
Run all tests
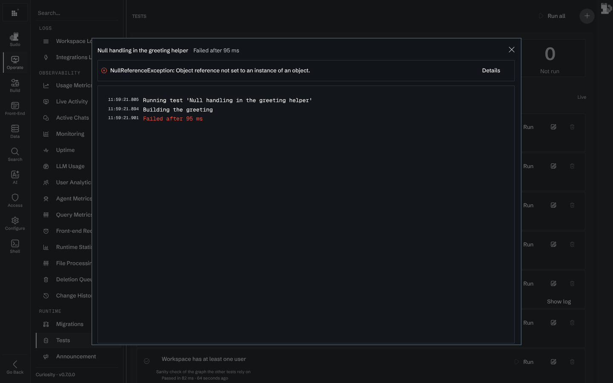tap(552, 16)
